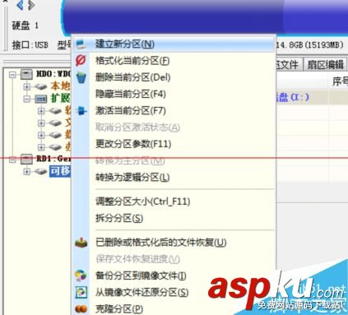Switch to the tab ending in 文件
Viewport: 348px width, 315px height.
(x=289, y=65)
